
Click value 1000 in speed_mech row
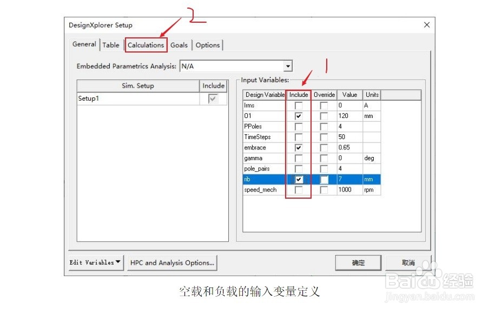(x=345, y=190)
